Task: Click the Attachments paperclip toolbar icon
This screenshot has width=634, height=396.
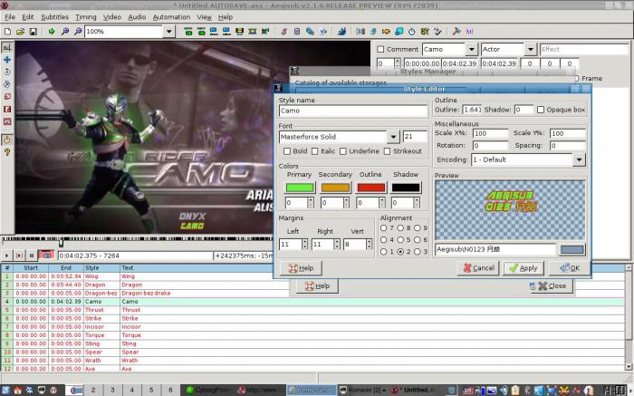Action: 310,31
